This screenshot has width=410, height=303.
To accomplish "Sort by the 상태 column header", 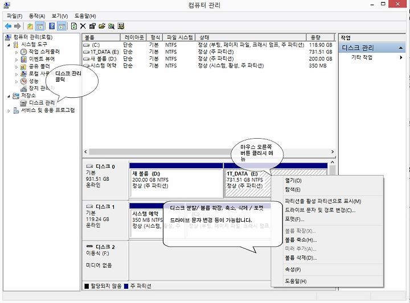I will (x=251, y=38).
